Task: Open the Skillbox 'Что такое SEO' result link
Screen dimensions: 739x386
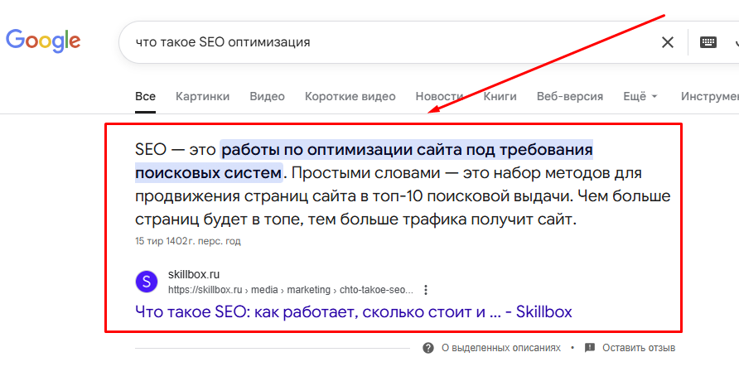Action: pos(354,312)
